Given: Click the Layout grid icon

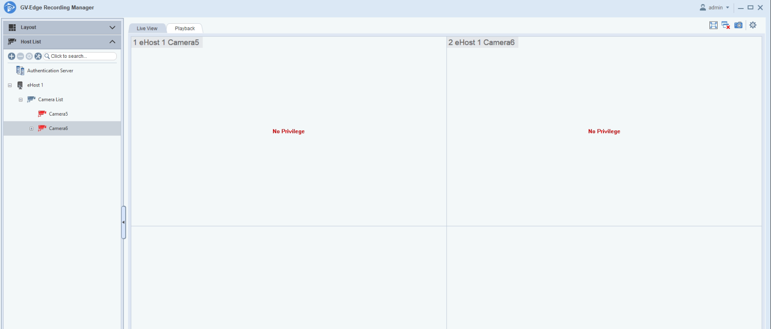Looking at the screenshot, I should [12, 27].
